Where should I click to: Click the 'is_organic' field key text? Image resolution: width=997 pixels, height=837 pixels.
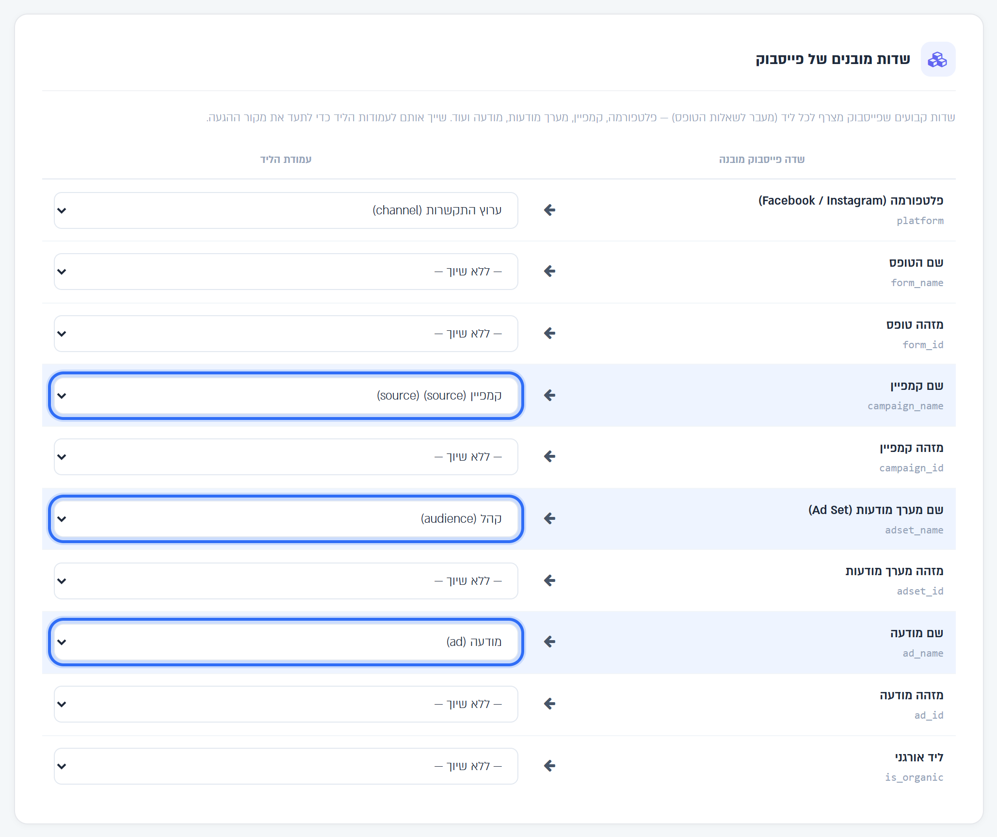[914, 777]
